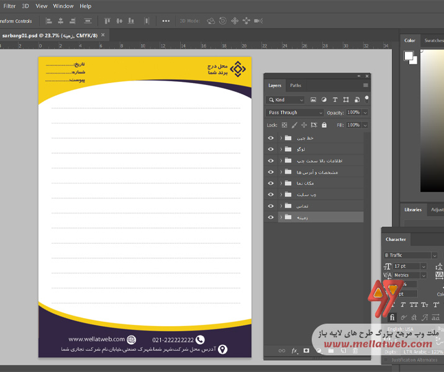Open the Kind filter dropdown
444x372 pixels.
[x=286, y=100]
